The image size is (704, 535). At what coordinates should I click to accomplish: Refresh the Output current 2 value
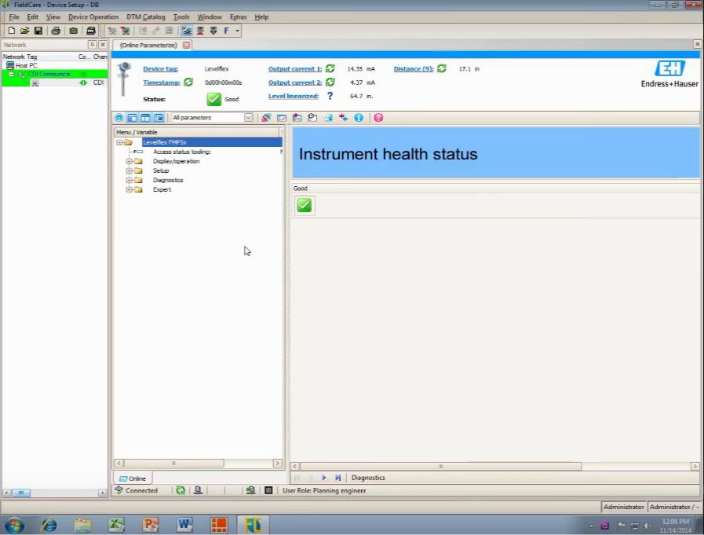pos(330,82)
